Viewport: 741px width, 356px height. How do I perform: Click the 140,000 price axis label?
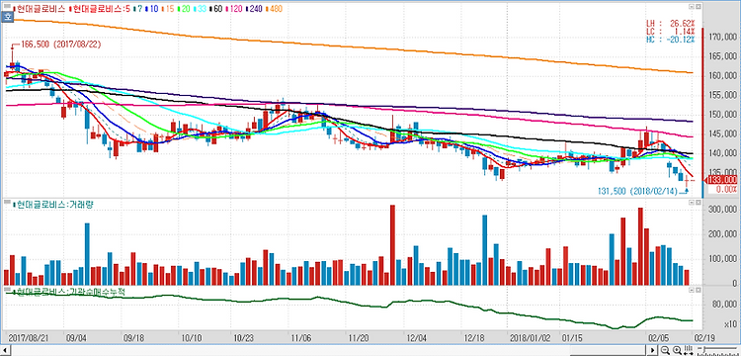coord(722,153)
